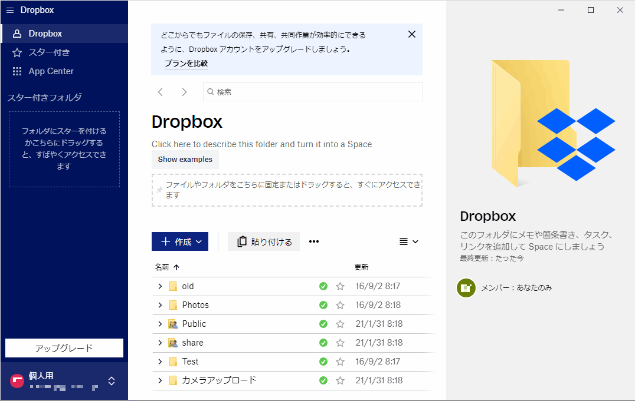Open スター付き in the sidebar
The height and width of the screenshot is (401, 635).
[65, 52]
